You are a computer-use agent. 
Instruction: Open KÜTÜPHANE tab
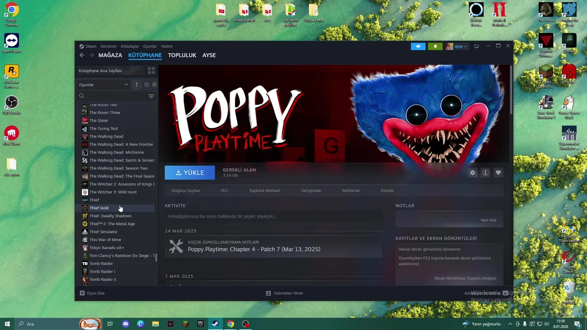pos(145,55)
